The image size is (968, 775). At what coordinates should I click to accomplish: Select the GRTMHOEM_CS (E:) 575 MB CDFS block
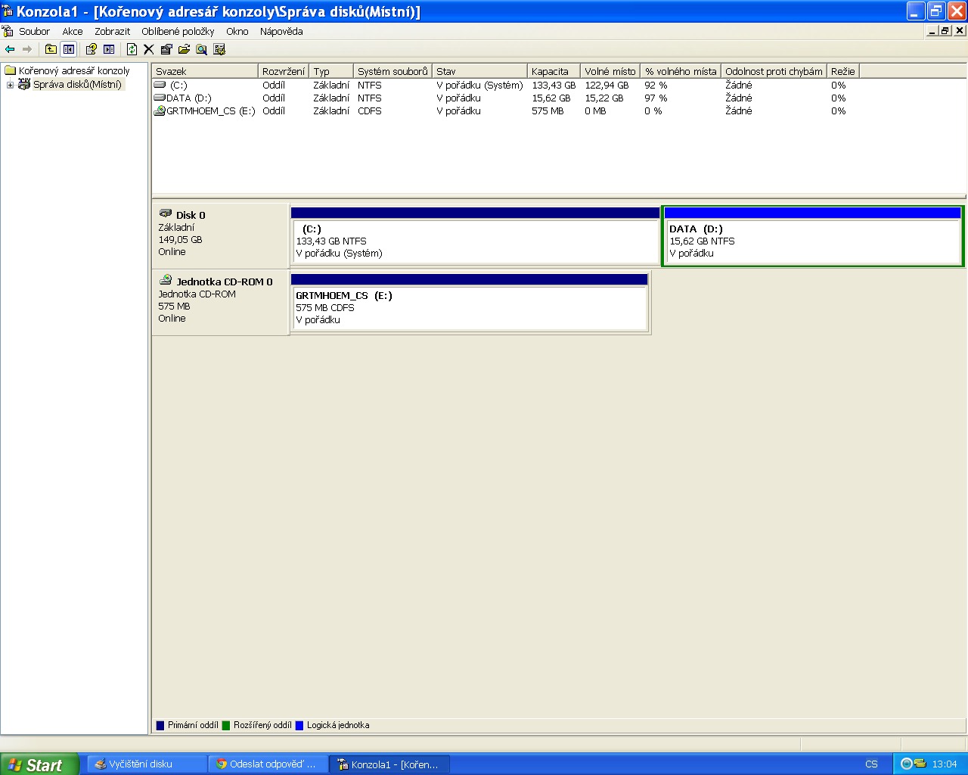[x=470, y=302]
